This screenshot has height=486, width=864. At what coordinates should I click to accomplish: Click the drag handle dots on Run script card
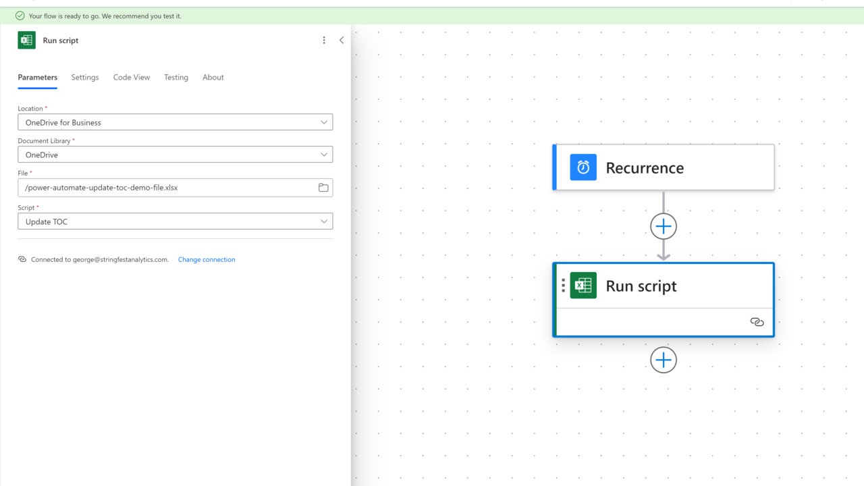(x=563, y=286)
